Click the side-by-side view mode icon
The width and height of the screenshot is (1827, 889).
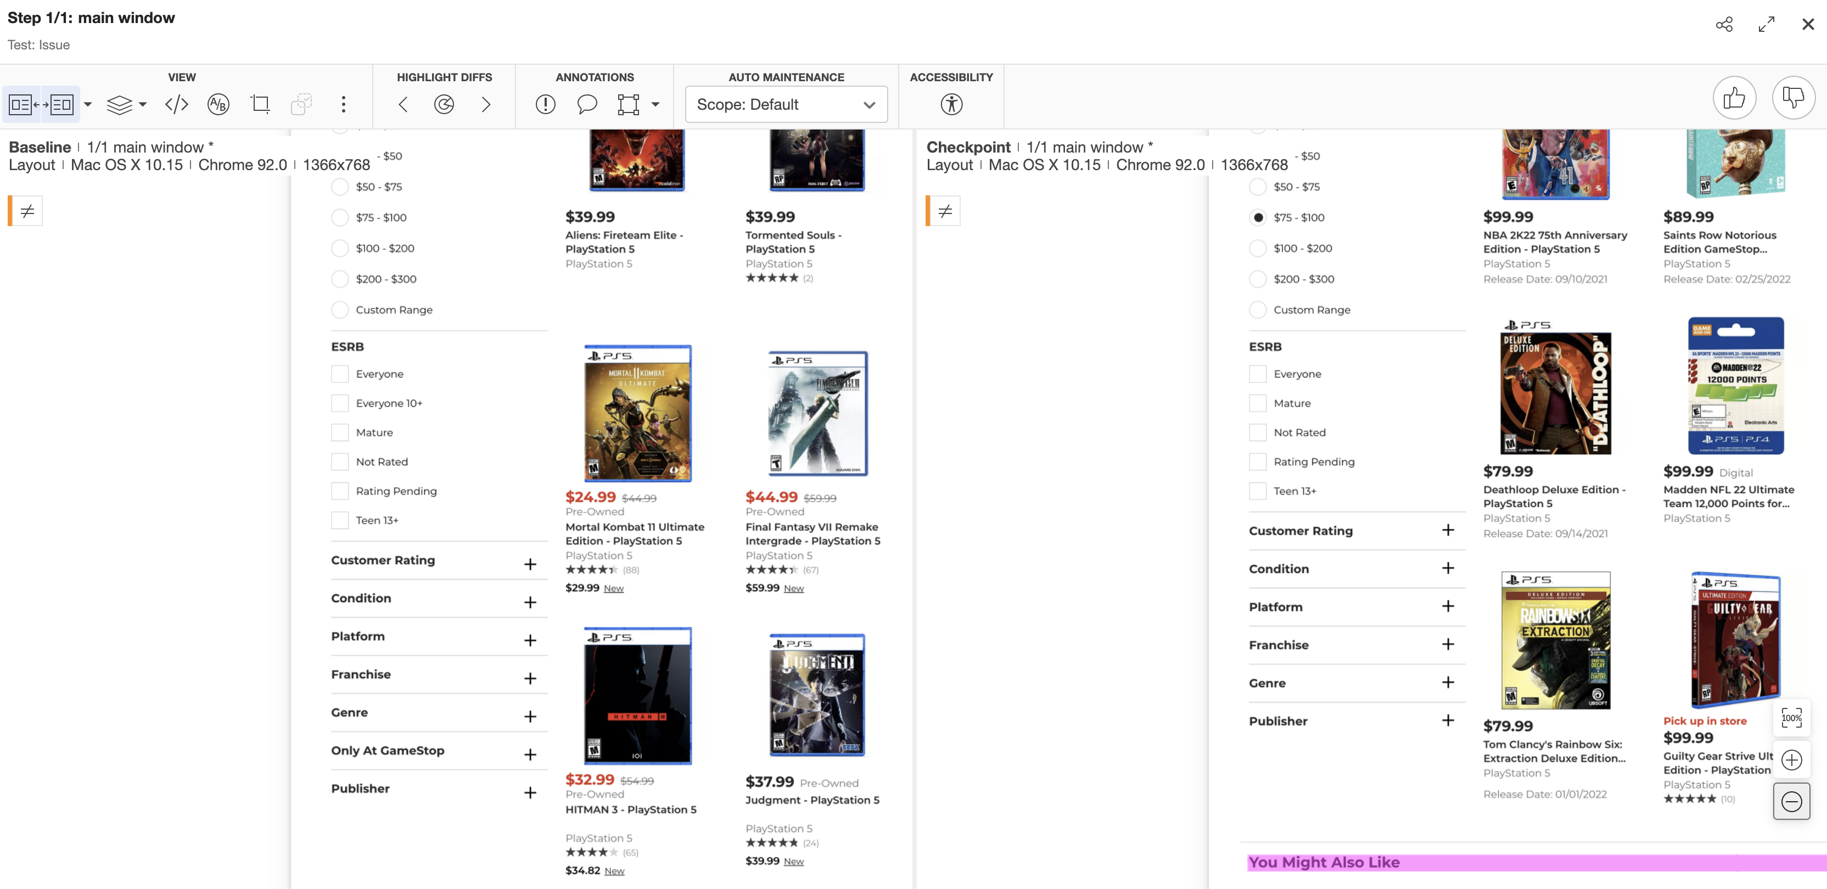tap(41, 105)
